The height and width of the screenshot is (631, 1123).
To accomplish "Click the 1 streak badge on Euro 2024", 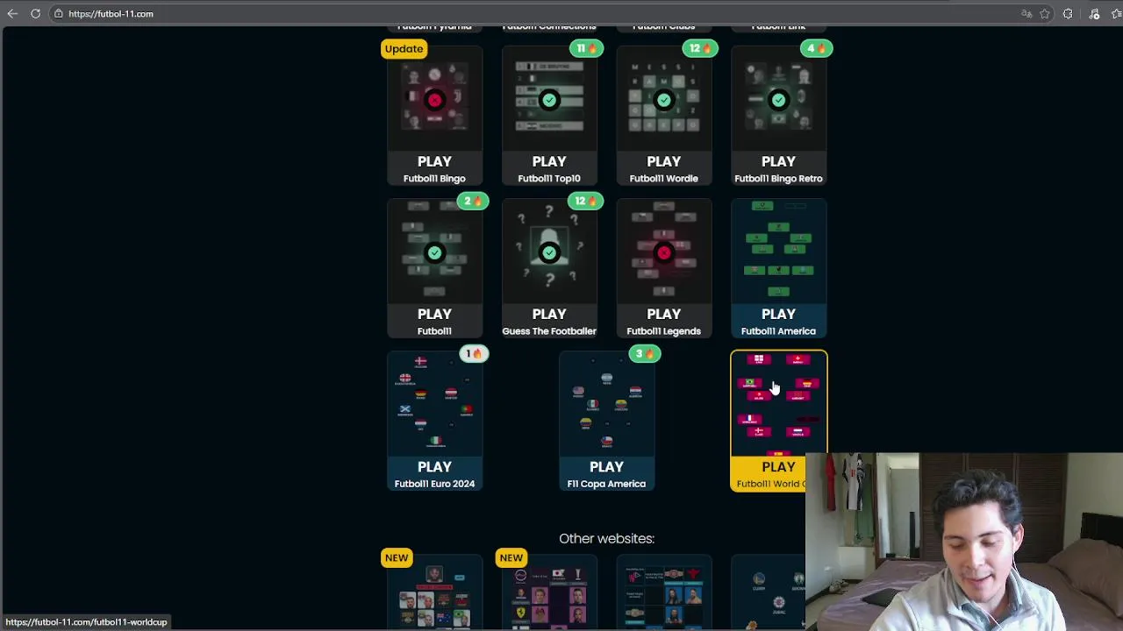I will tap(474, 353).
